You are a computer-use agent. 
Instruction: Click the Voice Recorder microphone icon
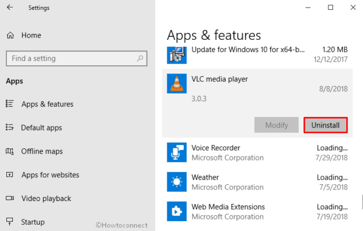[x=177, y=152]
